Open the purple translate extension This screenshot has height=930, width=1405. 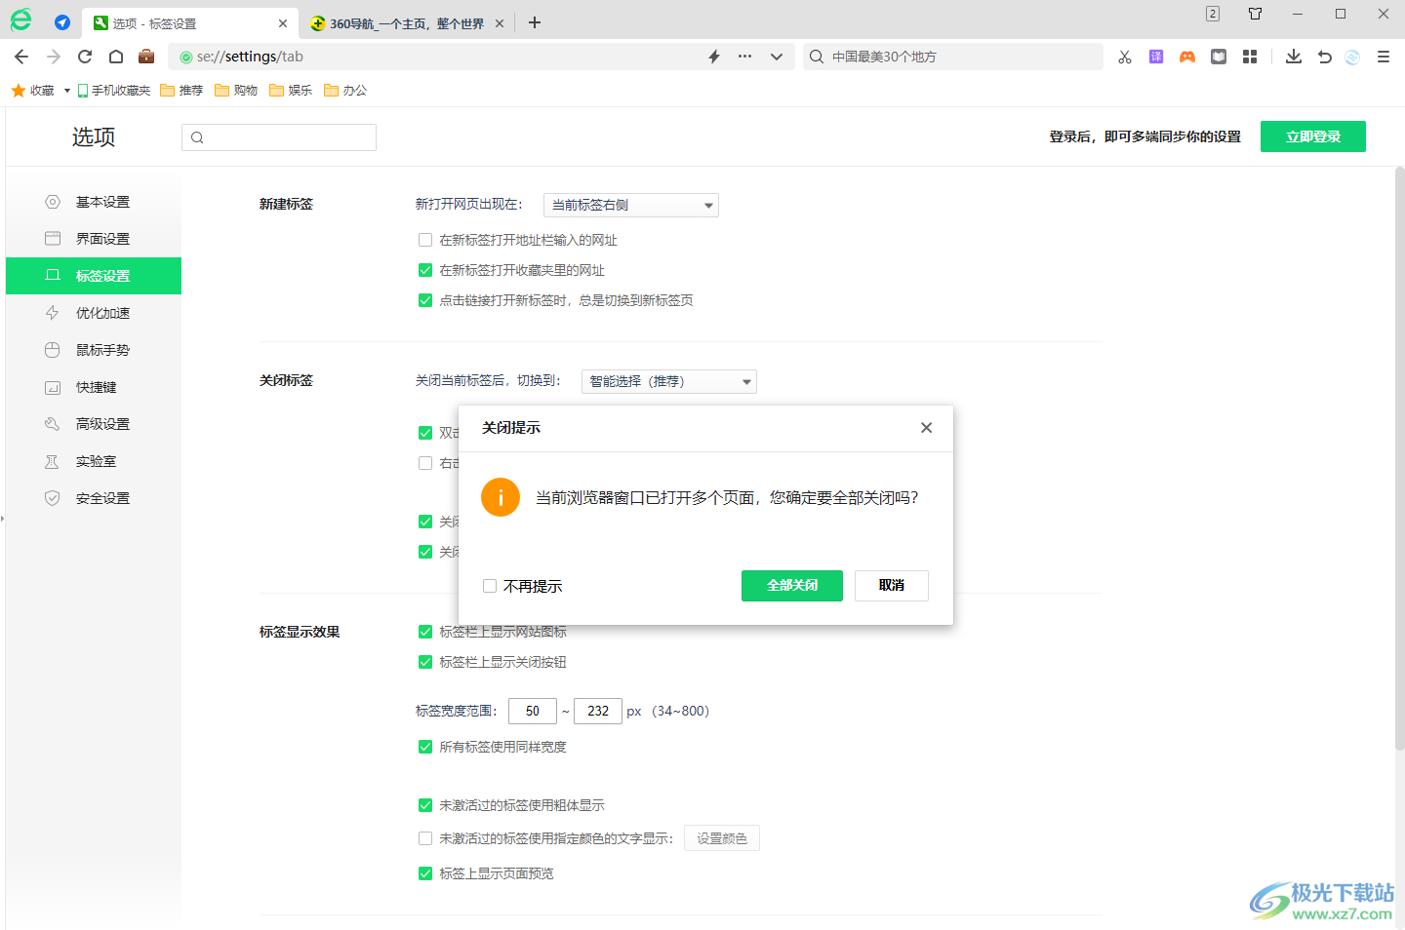(x=1156, y=57)
